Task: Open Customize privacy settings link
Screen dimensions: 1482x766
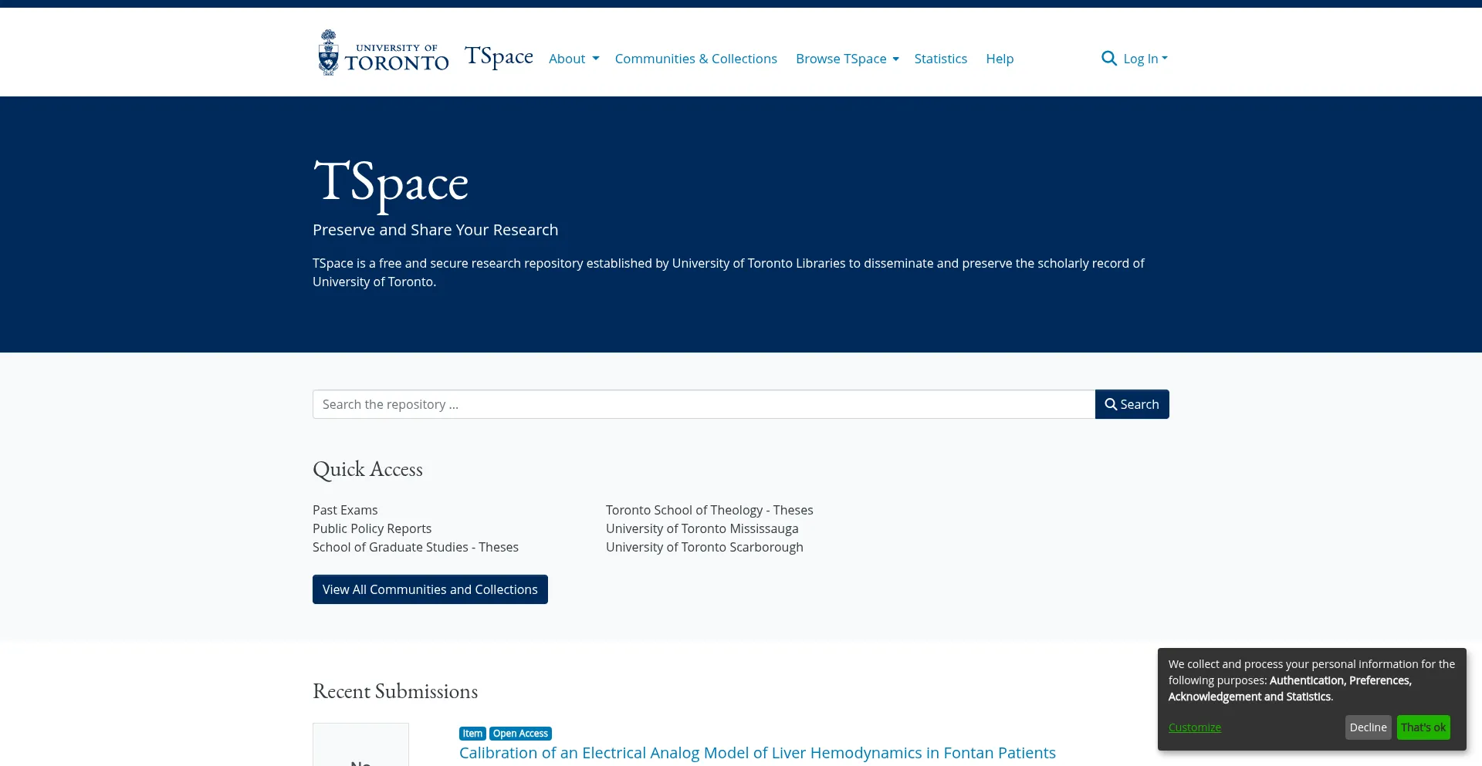Action: click(1194, 727)
